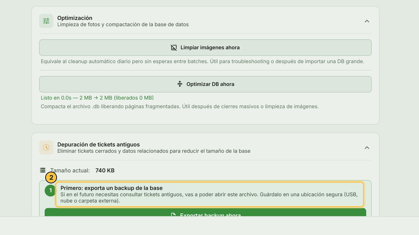Click Limpiar imágenes ahora button
Viewport: 419px width, 235px height.
(205, 47)
